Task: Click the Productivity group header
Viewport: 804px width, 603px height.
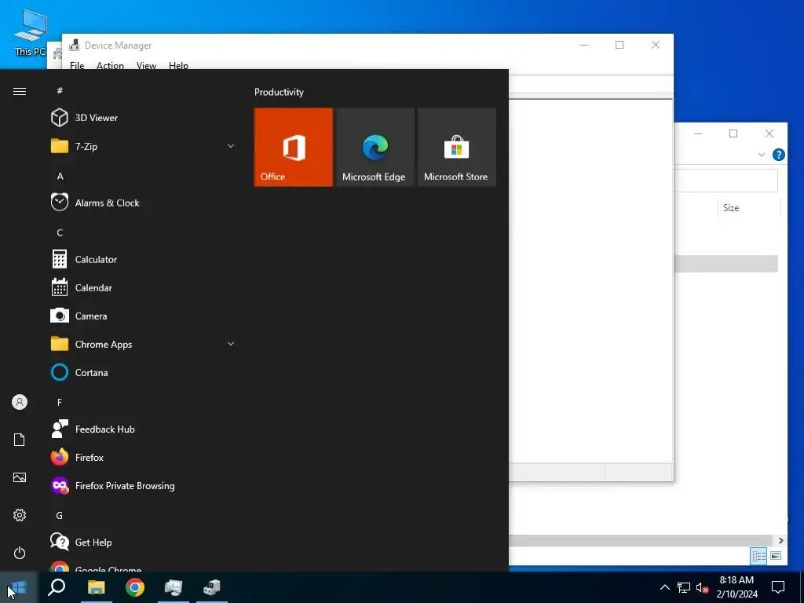Action: pos(279,93)
